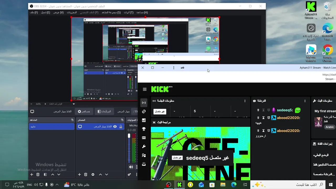Open the Edit (تعديل) menu in OBS
This screenshot has height=189, width=336.
pyautogui.click(x=45, y=12)
